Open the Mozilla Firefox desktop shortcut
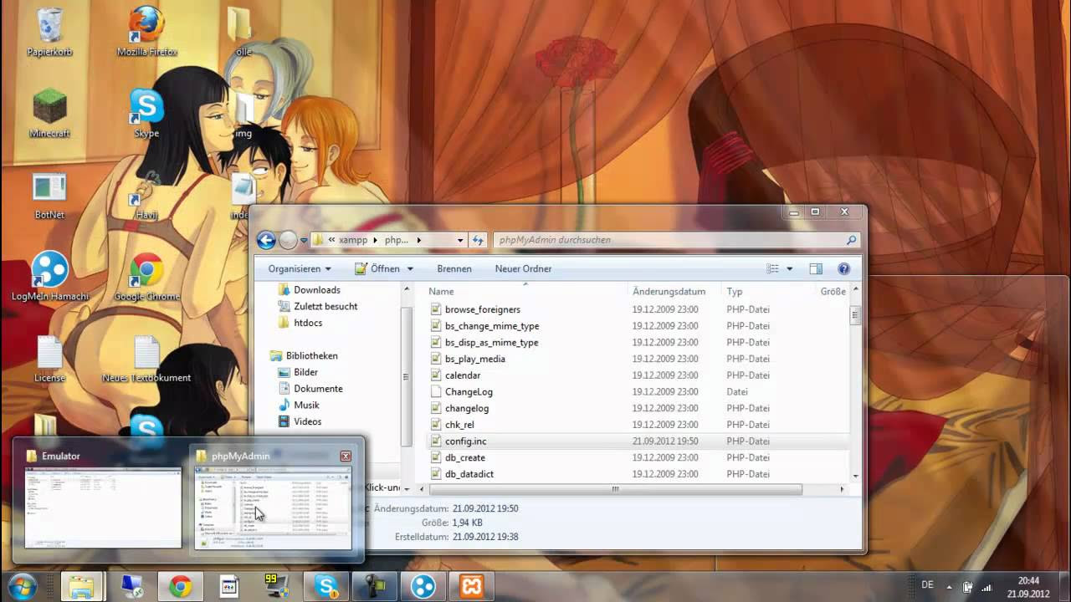Image resolution: width=1071 pixels, height=602 pixels. tap(146, 32)
